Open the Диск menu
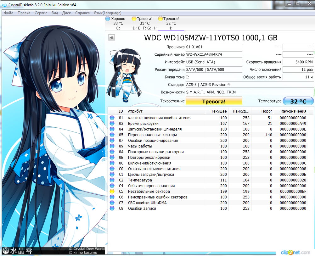Image resolution: width=315 pixels, height=256 pixels. tap(66, 13)
